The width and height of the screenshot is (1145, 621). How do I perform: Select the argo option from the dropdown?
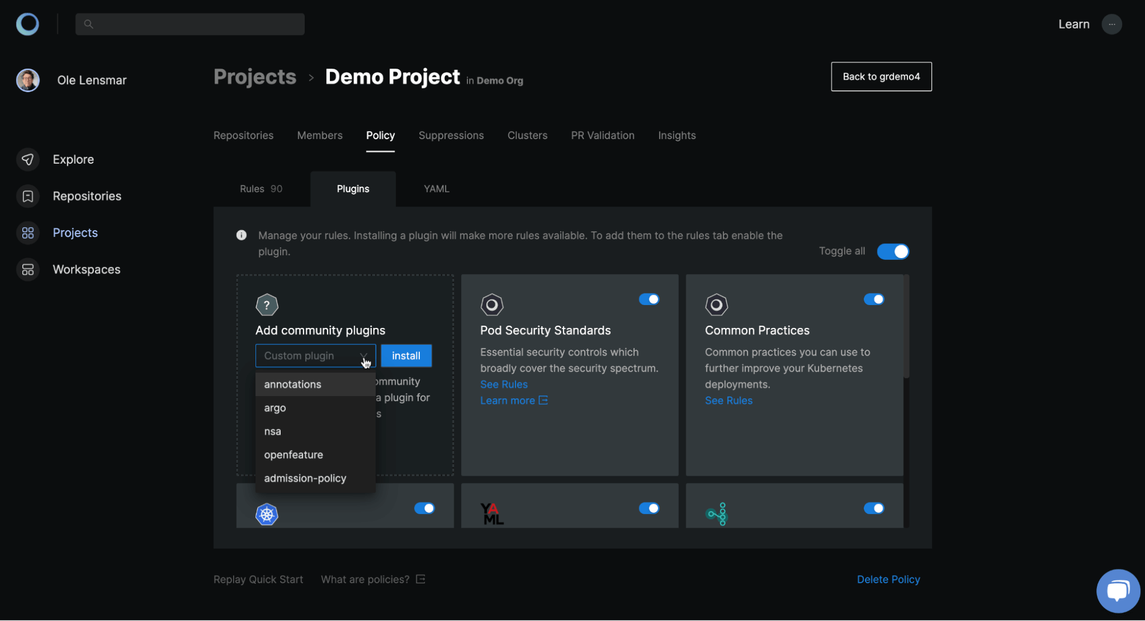click(x=275, y=408)
